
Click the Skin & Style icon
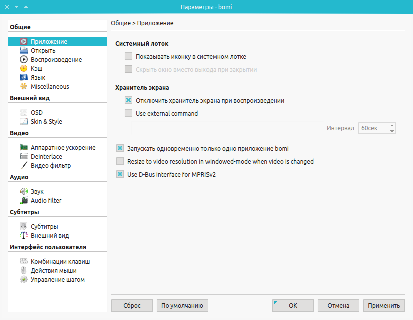tap(24, 121)
